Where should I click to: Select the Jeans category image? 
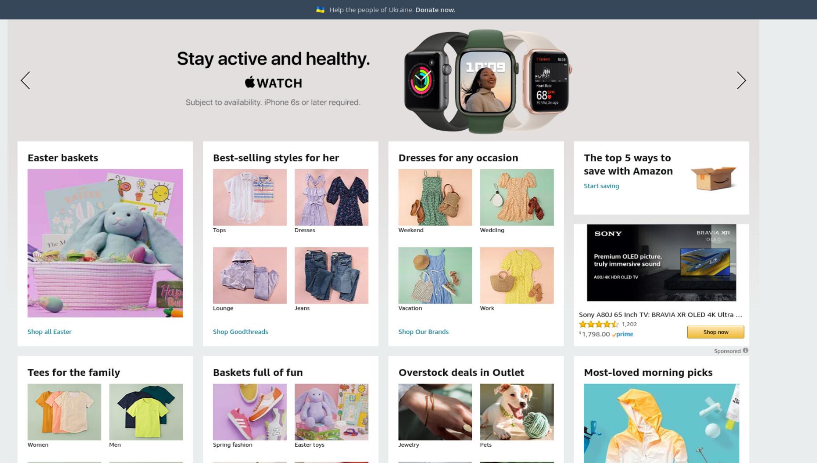tap(332, 275)
